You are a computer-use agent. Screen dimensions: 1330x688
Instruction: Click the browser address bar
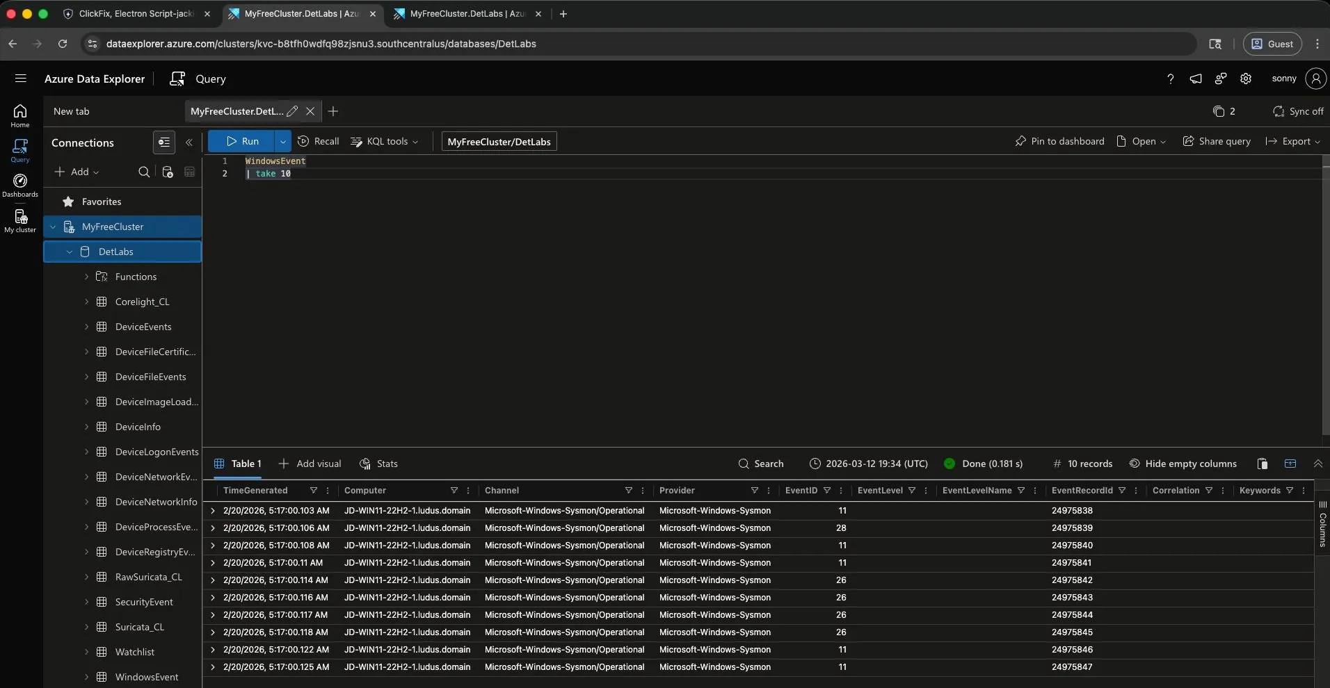(640, 44)
